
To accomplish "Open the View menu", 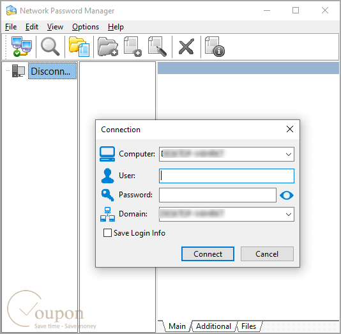I will point(56,27).
